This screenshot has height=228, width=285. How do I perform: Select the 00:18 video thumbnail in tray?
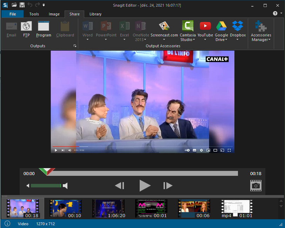[23, 208]
